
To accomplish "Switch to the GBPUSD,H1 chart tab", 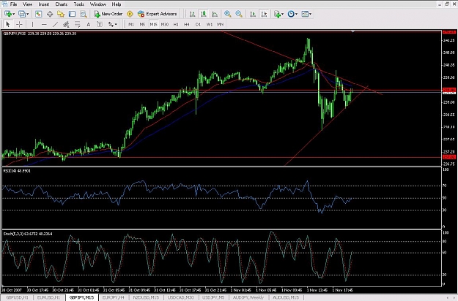I will (18, 297).
